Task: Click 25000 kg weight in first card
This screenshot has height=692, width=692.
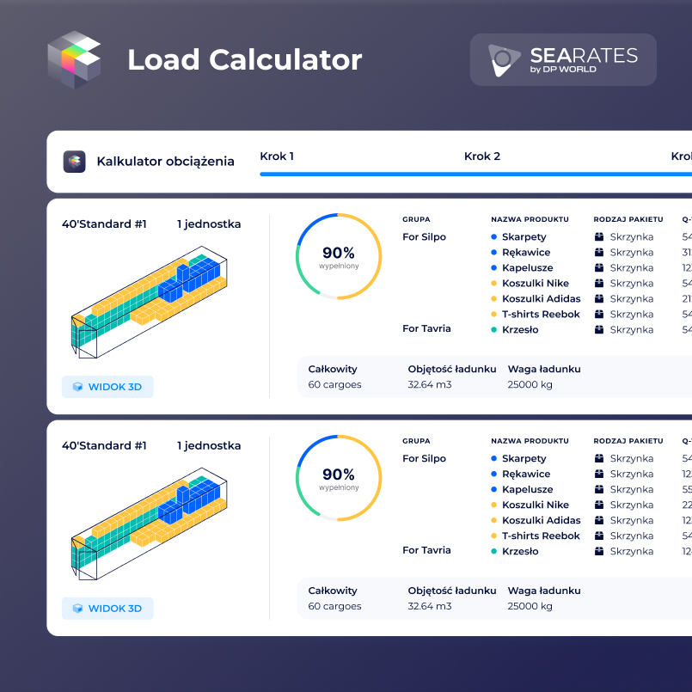Action: pyautogui.click(x=530, y=385)
